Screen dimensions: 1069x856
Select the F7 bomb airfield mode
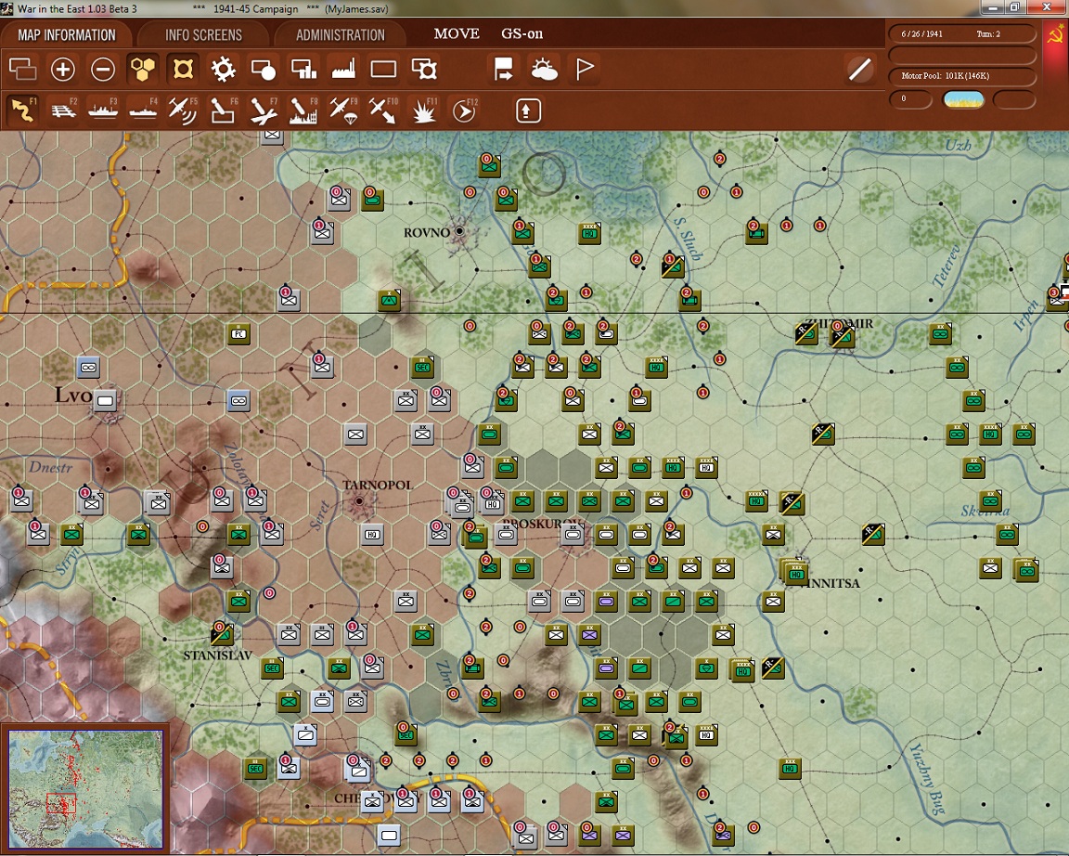click(x=264, y=110)
